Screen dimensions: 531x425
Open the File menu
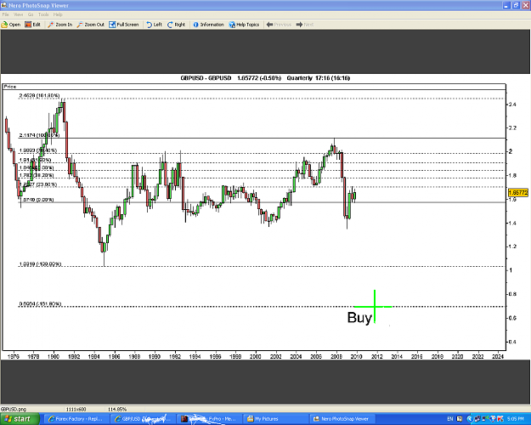[5, 14]
